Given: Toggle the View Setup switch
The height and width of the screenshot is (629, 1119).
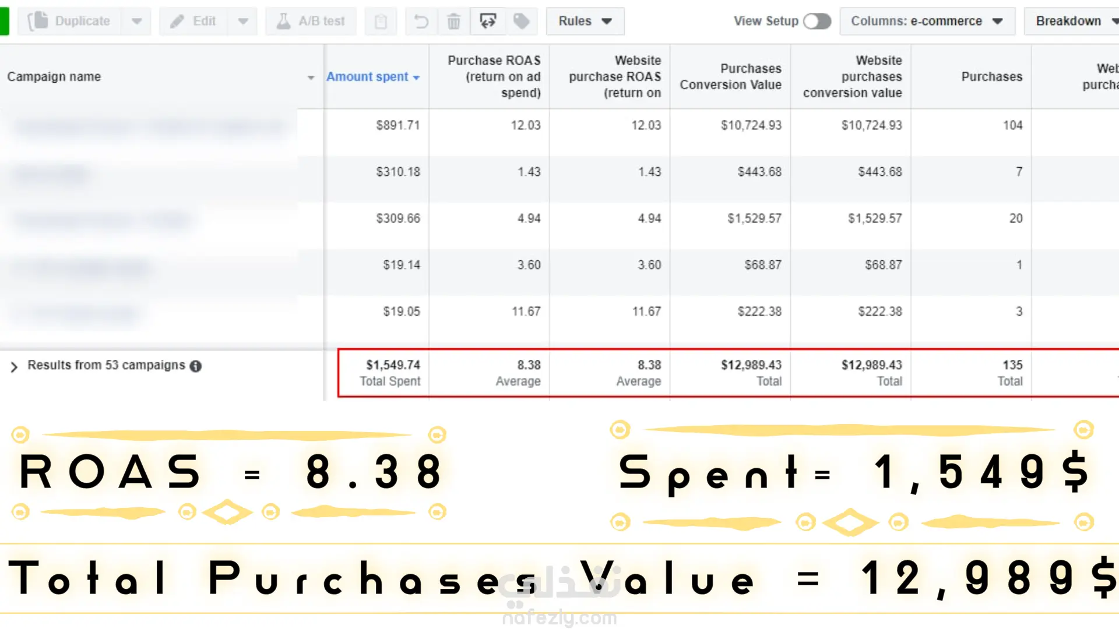Looking at the screenshot, I should coord(817,22).
